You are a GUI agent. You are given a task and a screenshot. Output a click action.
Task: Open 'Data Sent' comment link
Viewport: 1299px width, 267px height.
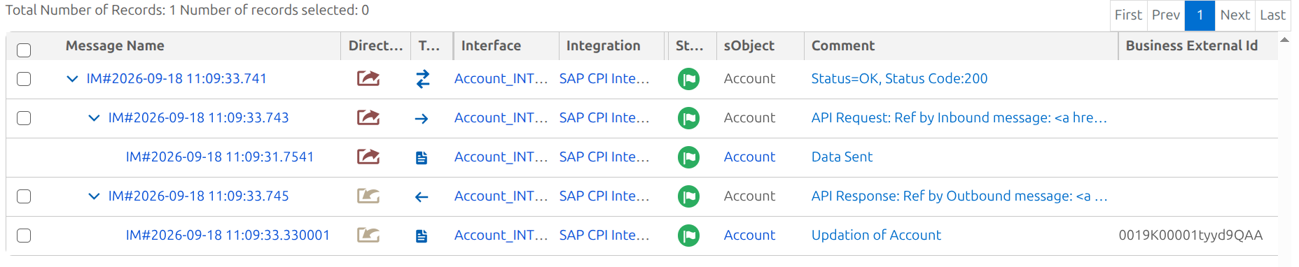[x=842, y=157]
